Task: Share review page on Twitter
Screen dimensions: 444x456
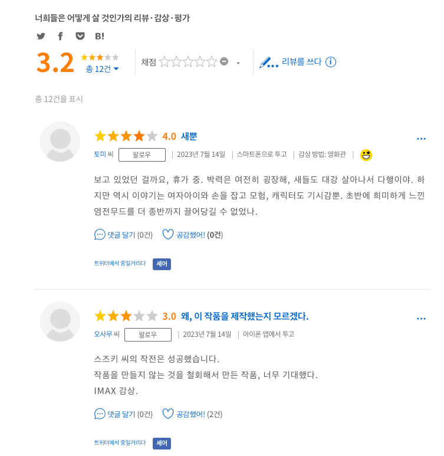Action: pos(41,36)
